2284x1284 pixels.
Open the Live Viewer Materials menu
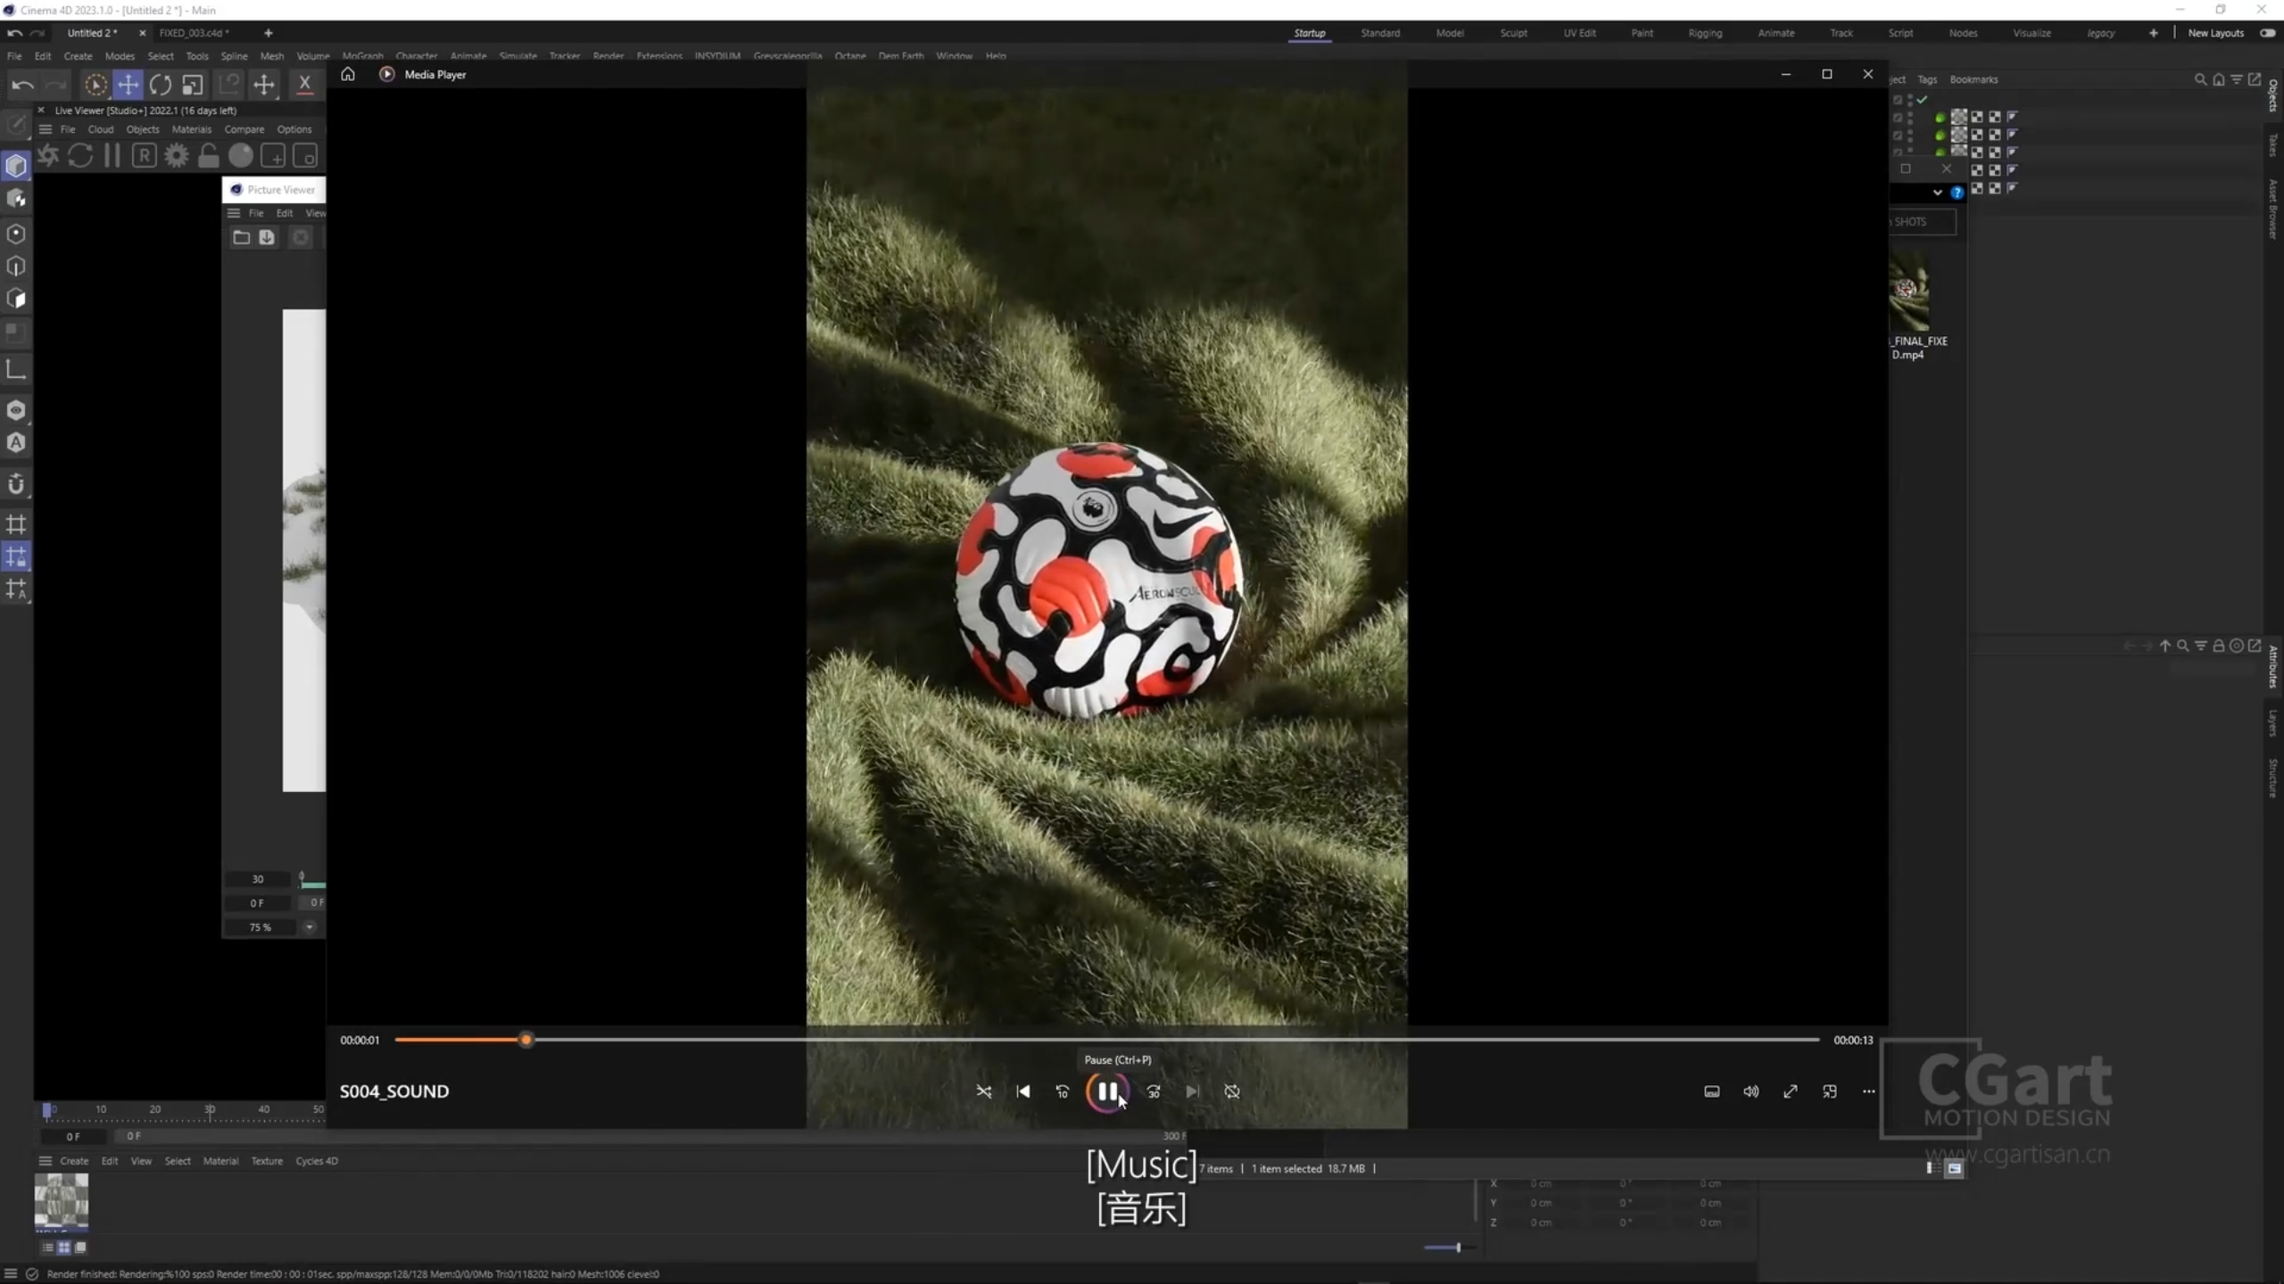192,129
